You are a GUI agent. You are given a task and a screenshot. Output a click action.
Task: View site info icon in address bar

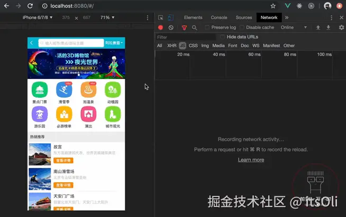click(x=45, y=6)
